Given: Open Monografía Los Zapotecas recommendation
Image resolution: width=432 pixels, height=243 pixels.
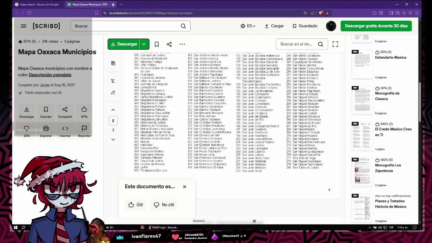Looking at the screenshot, I should coord(388,168).
